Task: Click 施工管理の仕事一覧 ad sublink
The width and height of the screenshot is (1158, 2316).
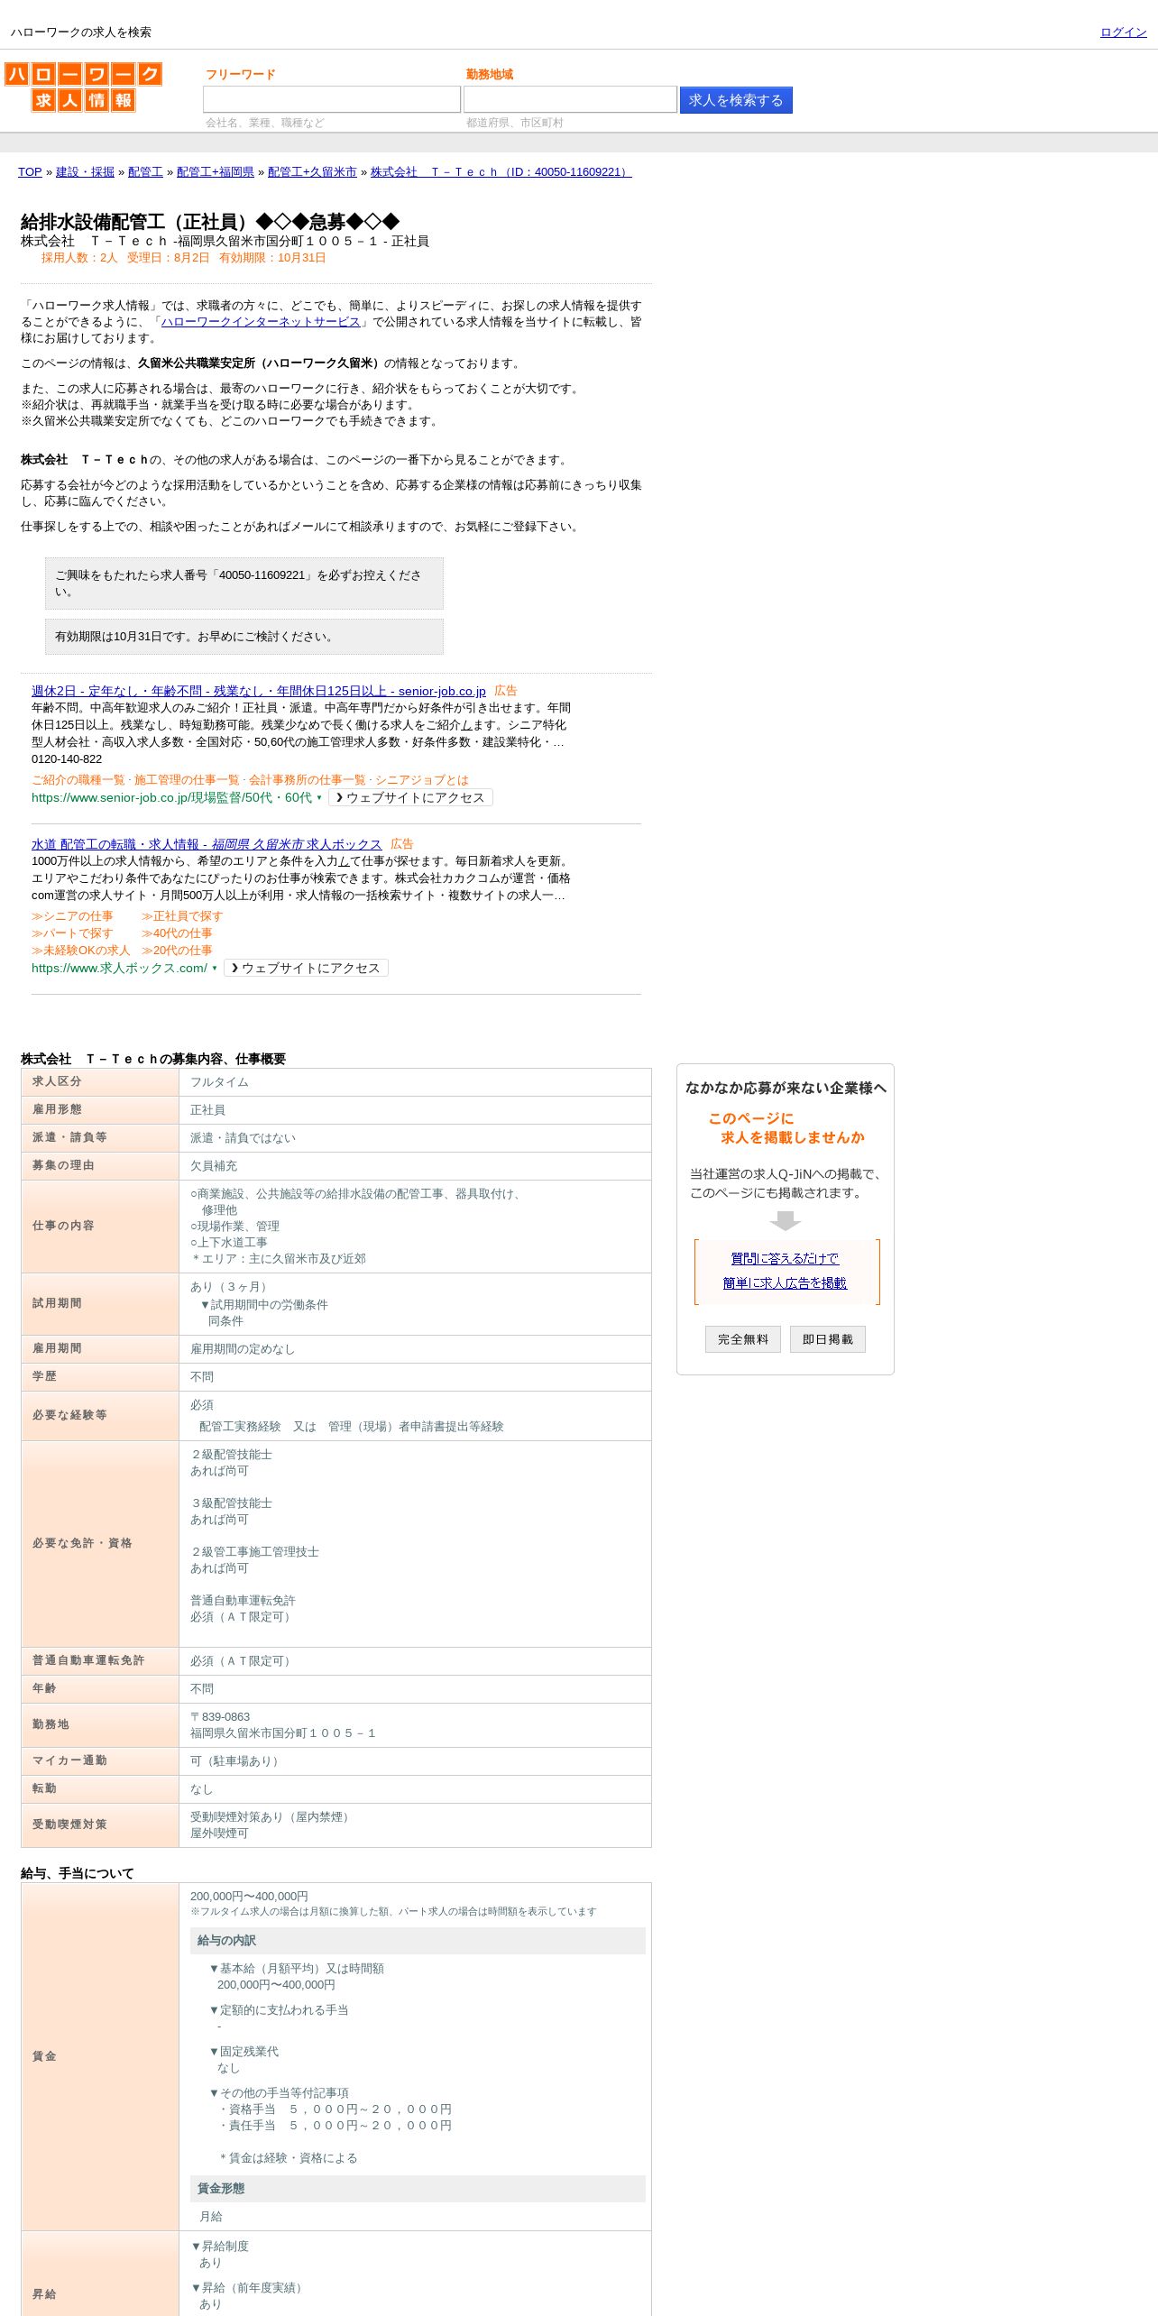Action: [x=187, y=780]
